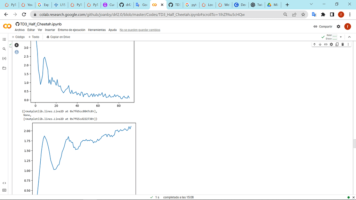Open the table of contents sidebar
This screenshot has height=200, width=356.
4,40
